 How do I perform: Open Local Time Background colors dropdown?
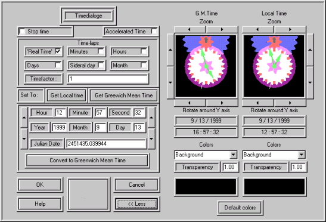tap(301, 155)
